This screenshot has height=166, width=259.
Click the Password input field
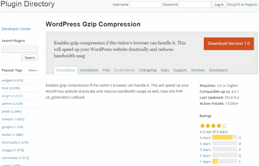pyautogui.click(x=194, y=4)
